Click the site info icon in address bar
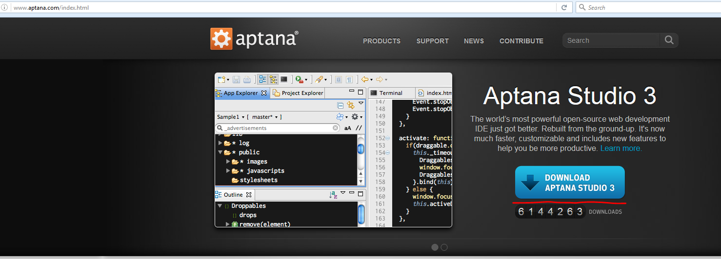 tap(4, 8)
